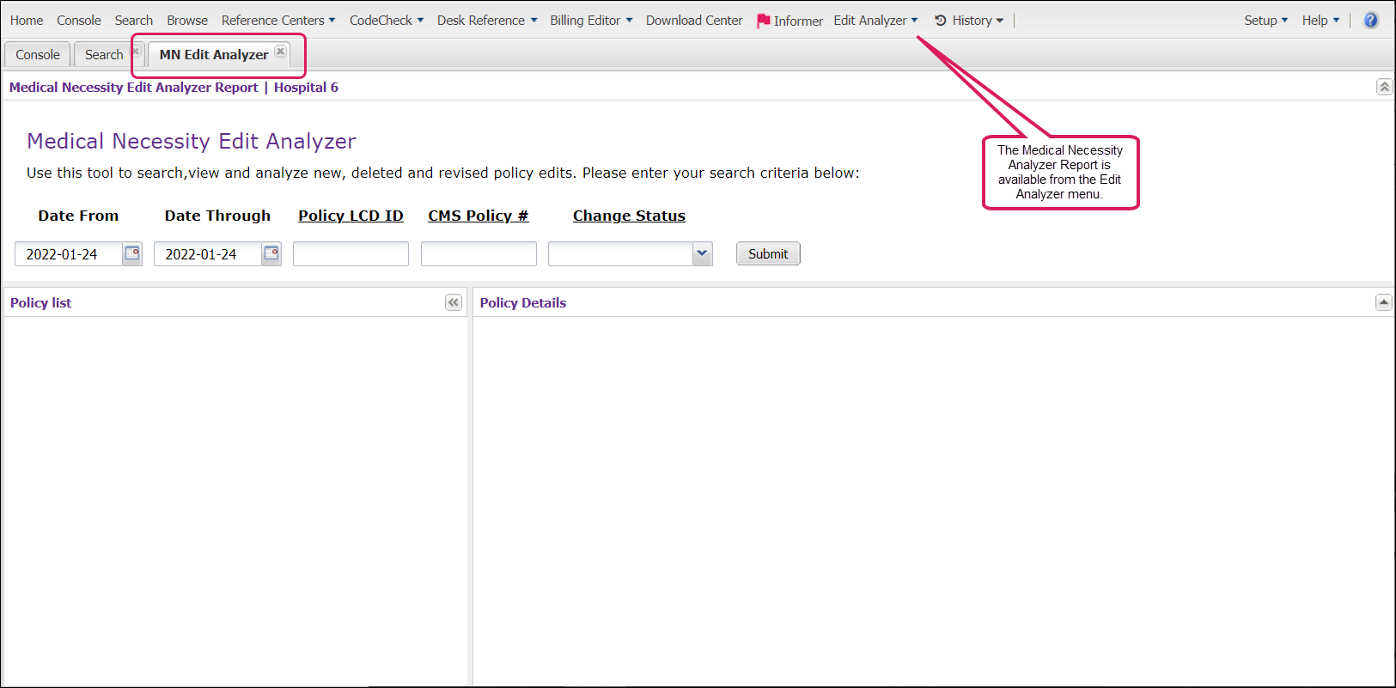This screenshot has width=1396, height=688.
Task: Collapse the report header section
Action: [1384, 87]
